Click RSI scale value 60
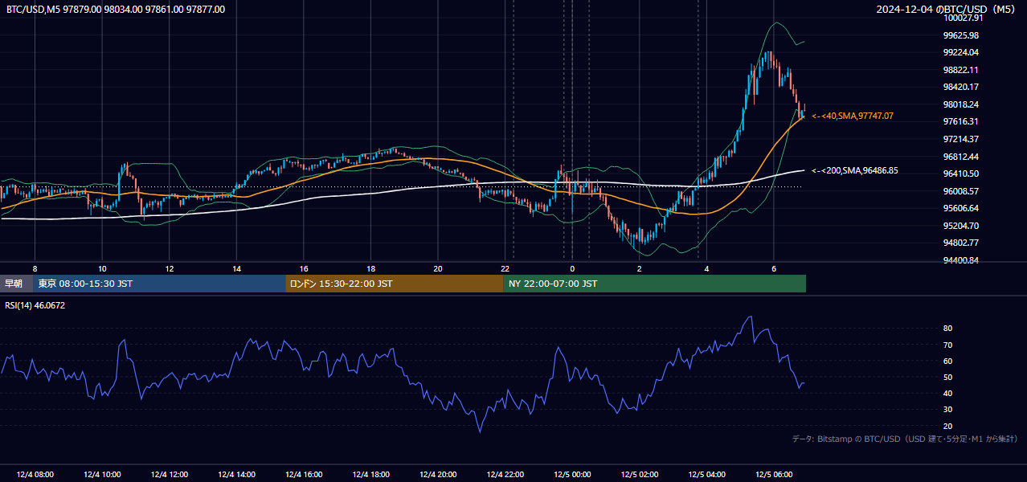The width and height of the screenshot is (1027, 482). click(x=948, y=361)
